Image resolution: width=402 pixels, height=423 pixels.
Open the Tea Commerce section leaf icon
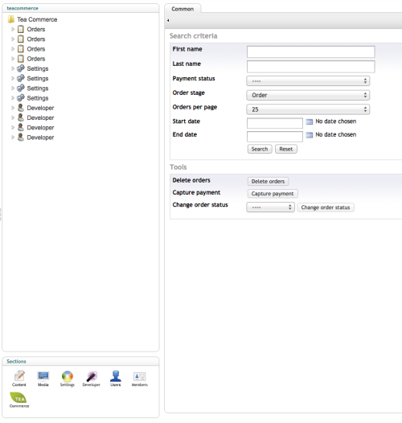click(x=18, y=397)
